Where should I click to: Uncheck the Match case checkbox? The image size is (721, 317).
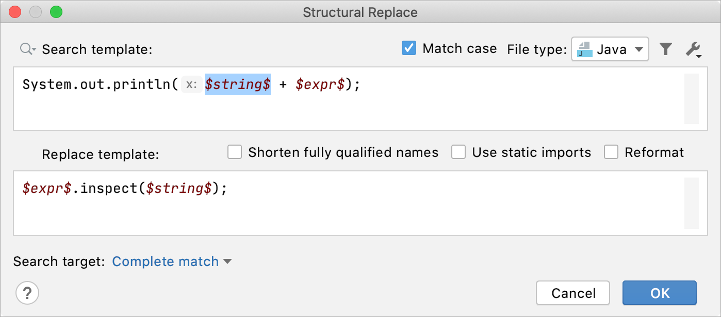409,48
